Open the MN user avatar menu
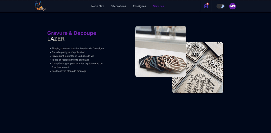The height and width of the screenshot is (133, 271). [232, 6]
